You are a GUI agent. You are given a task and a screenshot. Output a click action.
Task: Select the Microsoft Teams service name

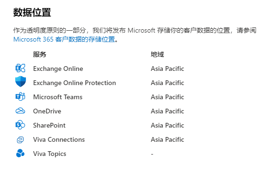(58, 97)
